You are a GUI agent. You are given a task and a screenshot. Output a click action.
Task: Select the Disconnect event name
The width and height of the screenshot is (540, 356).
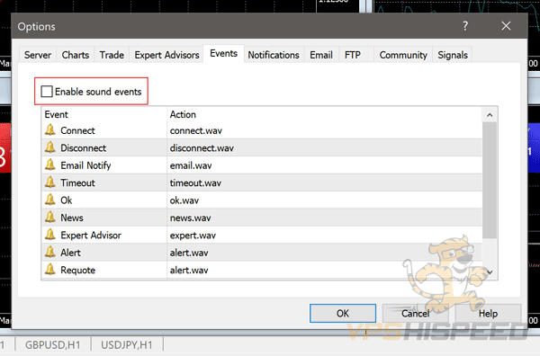tap(84, 148)
